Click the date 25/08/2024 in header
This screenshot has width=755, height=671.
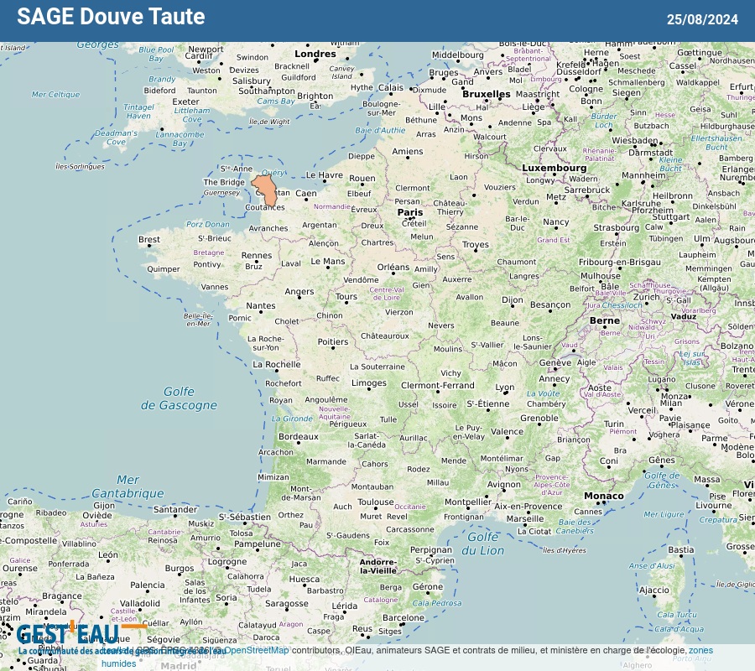click(x=702, y=19)
